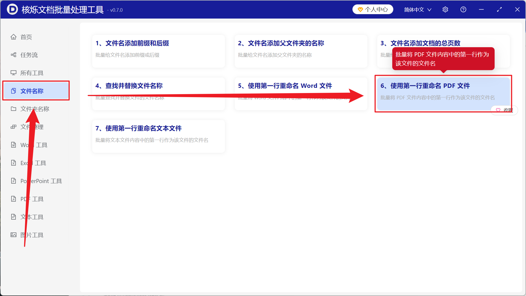Click the PDF document icon in sidebar

click(13, 199)
